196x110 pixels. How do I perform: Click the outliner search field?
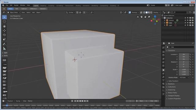click(180, 13)
